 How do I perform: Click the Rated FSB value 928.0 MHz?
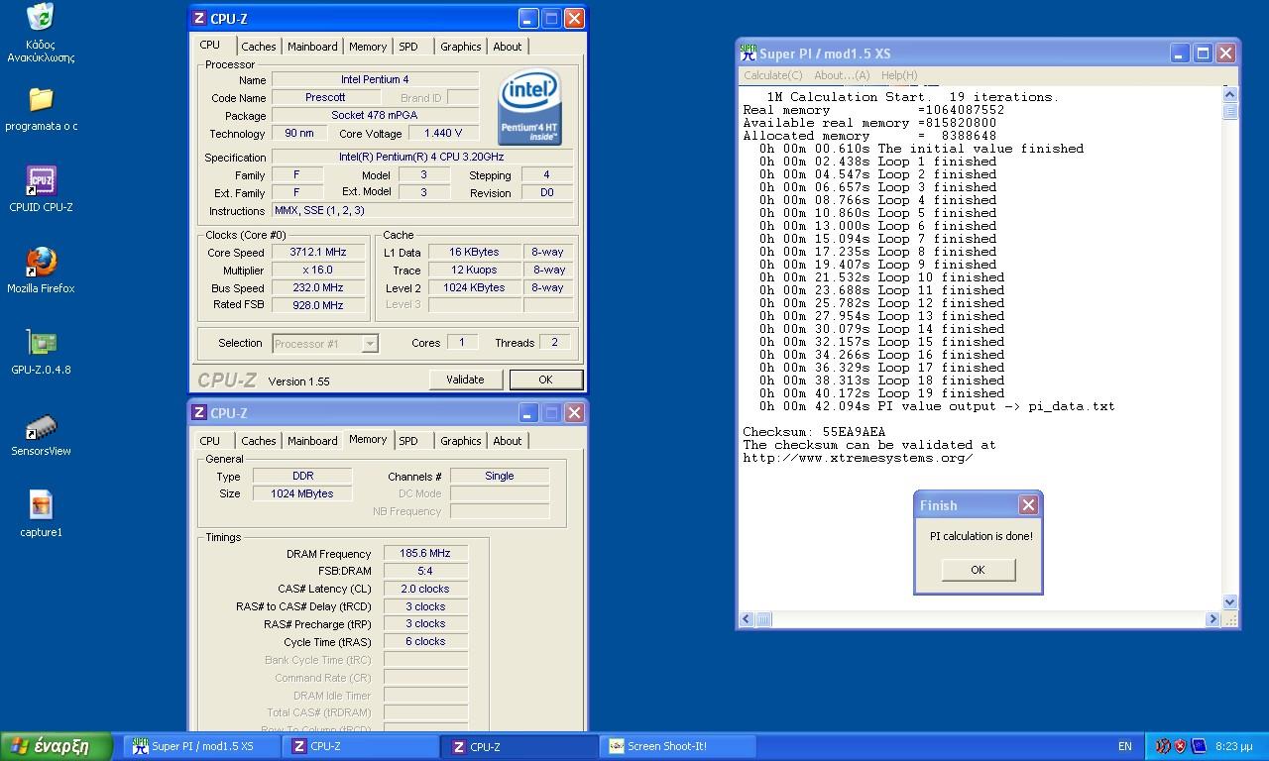point(317,306)
